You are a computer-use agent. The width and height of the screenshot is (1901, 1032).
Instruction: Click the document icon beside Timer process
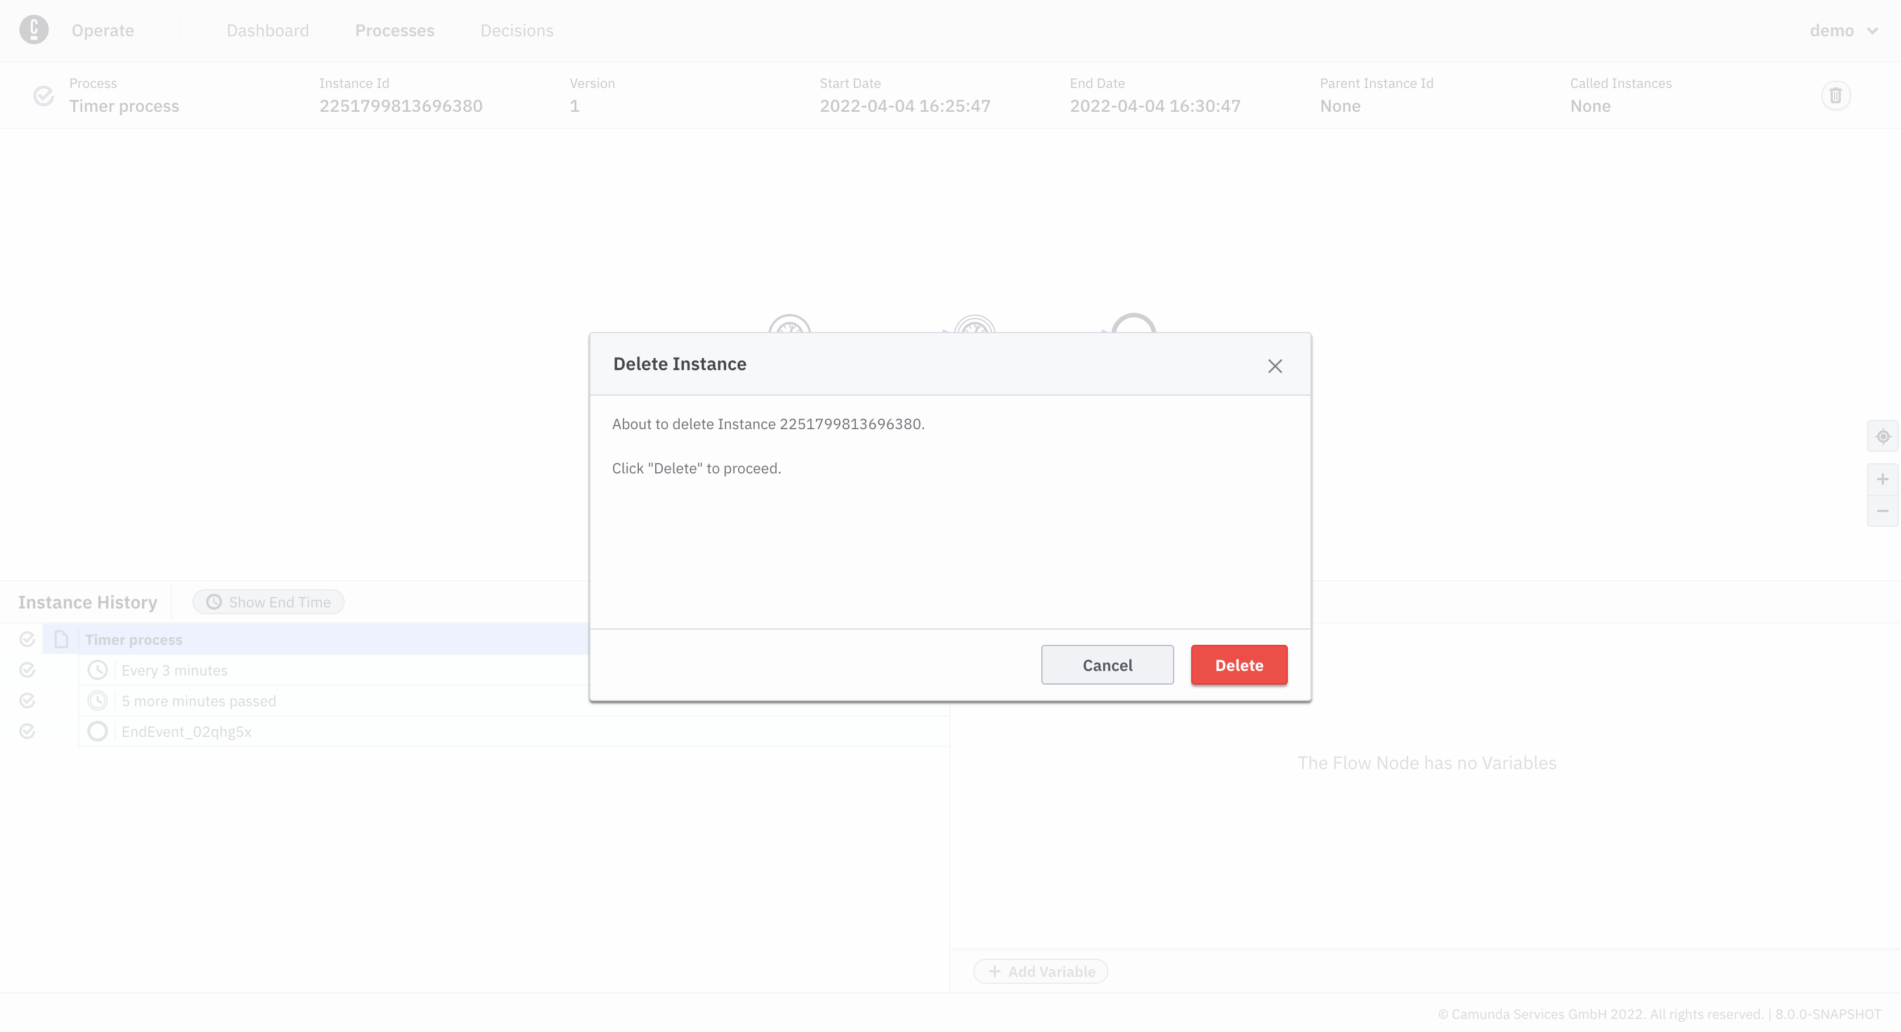(x=61, y=639)
